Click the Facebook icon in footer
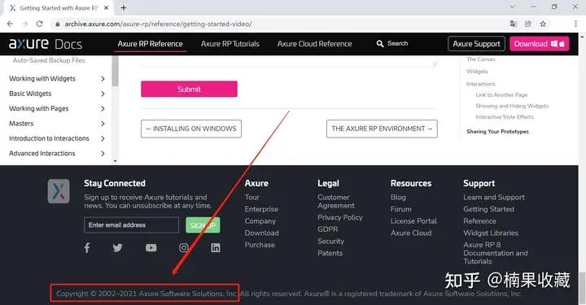 point(87,247)
